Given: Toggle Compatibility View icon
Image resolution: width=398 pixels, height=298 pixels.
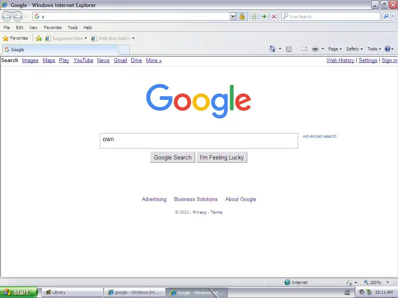Looking at the screenshot, I should coord(254,16).
